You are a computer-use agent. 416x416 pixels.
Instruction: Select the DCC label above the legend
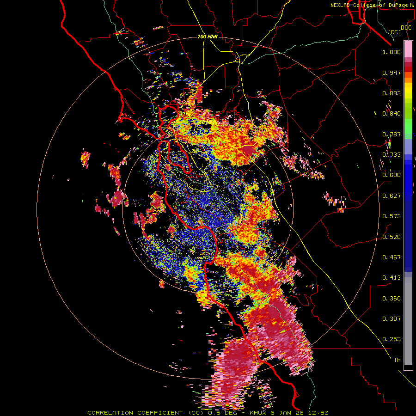(406, 28)
